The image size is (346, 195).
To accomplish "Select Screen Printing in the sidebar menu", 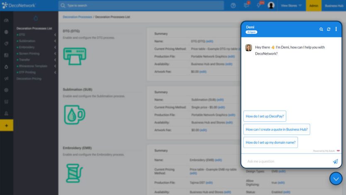I will coord(29,54).
